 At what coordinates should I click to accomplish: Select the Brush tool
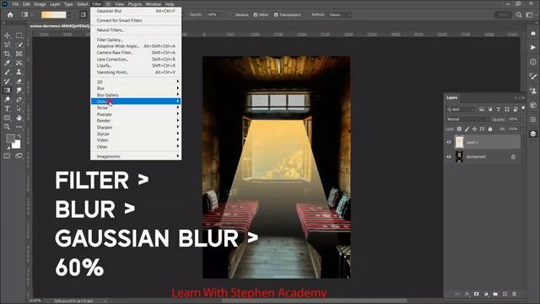(7, 72)
